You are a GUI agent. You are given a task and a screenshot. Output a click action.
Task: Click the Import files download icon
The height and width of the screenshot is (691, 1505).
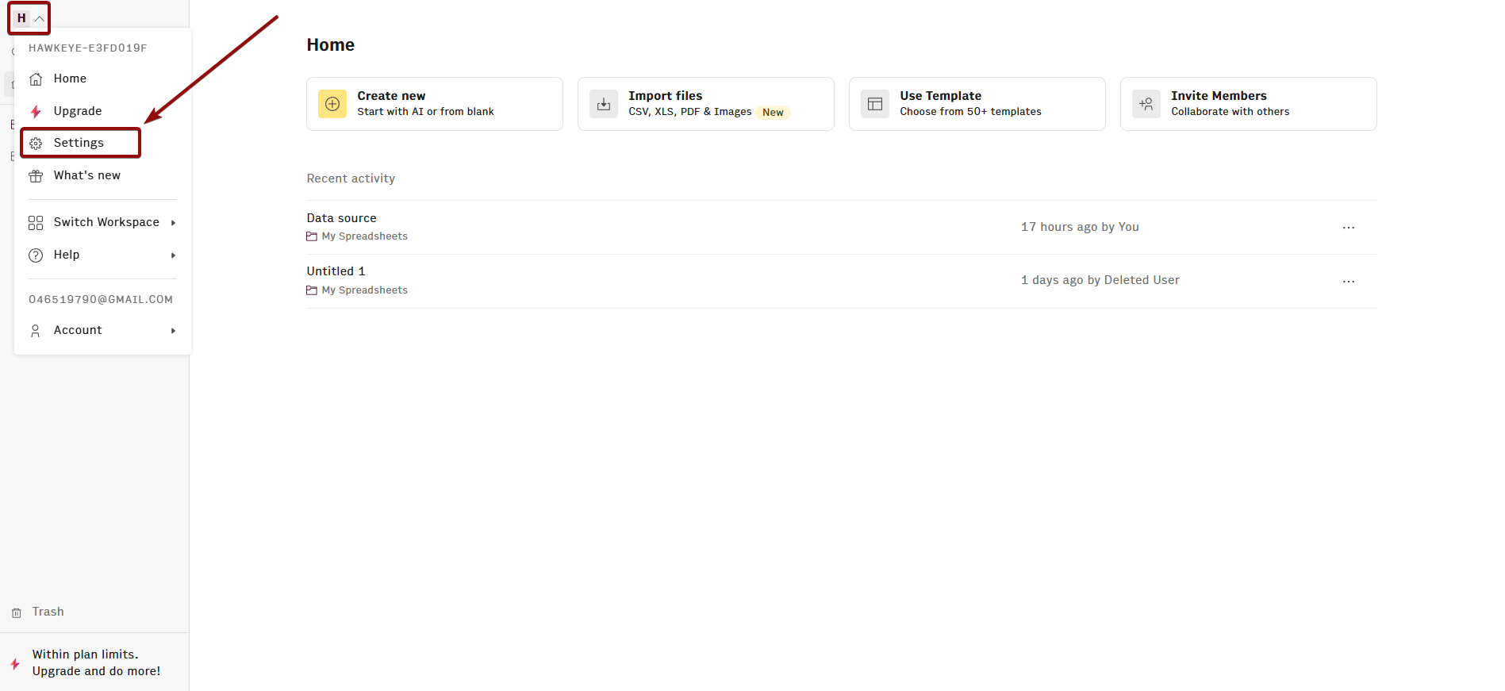(x=604, y=104)
